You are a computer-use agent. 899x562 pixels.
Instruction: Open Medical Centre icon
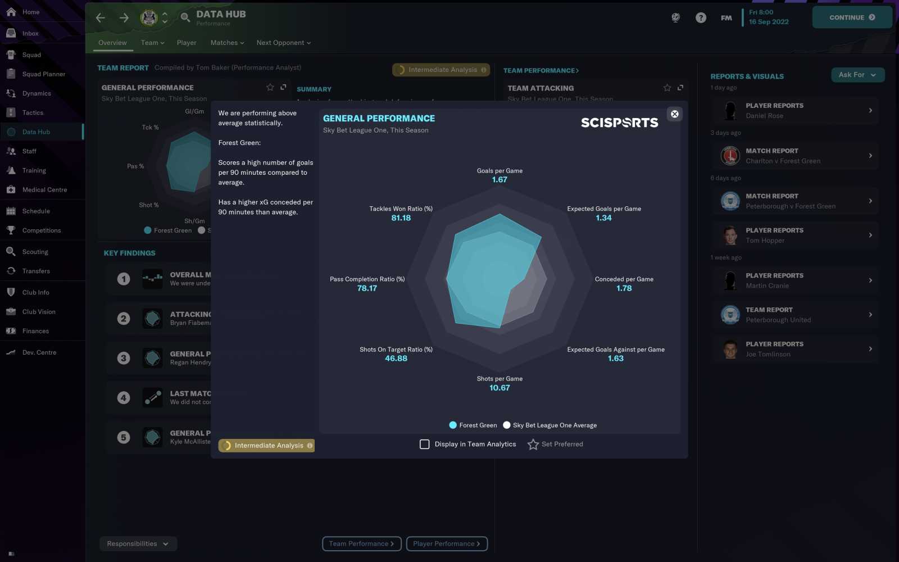click(11, 189)
